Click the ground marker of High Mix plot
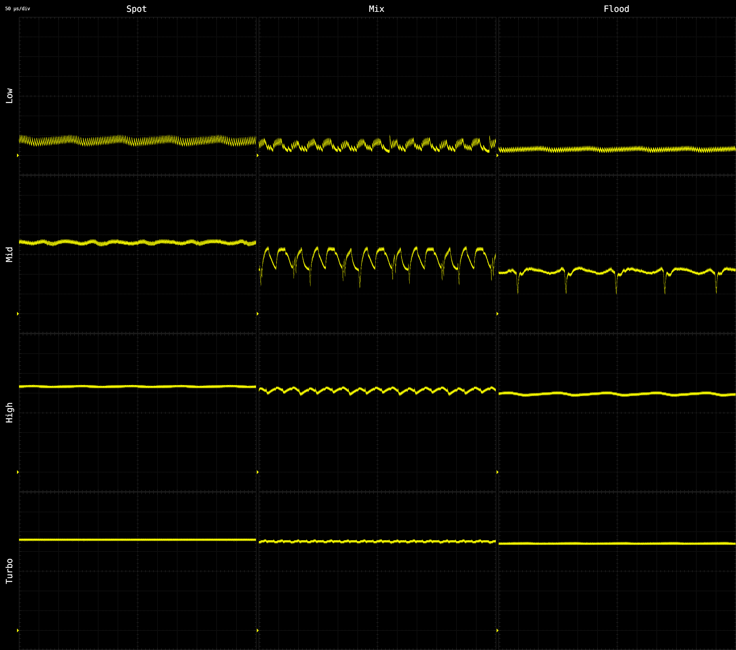The image size is (736, 650). point(258,472)
